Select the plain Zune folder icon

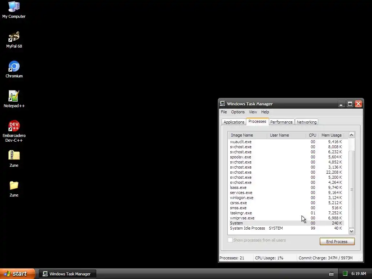14,185
